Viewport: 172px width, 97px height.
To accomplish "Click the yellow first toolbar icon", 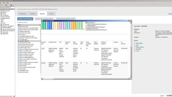I will [1, 5].
